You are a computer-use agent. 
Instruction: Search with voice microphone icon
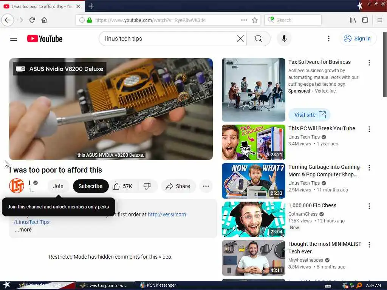(284, 39)
